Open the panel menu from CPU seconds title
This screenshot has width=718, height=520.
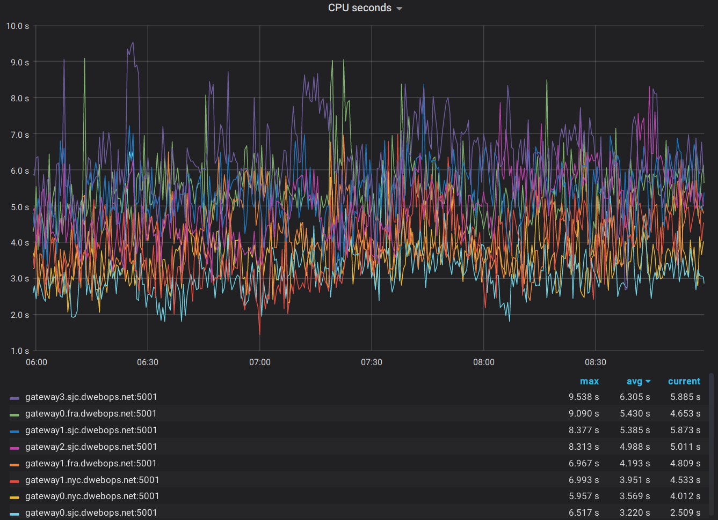[359, 8]
